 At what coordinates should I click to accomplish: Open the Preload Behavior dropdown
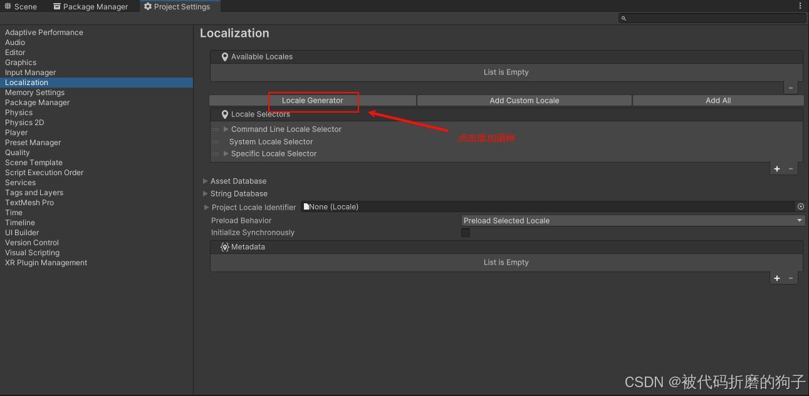tap(633, 220)
